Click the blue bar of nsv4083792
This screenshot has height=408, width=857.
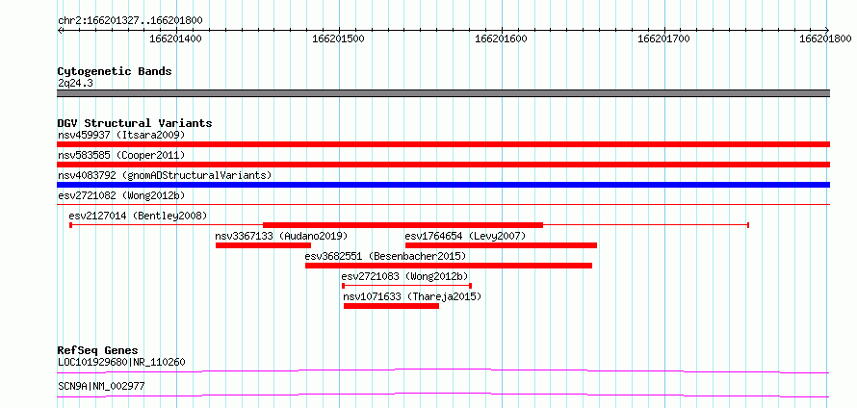click(443, 185)
